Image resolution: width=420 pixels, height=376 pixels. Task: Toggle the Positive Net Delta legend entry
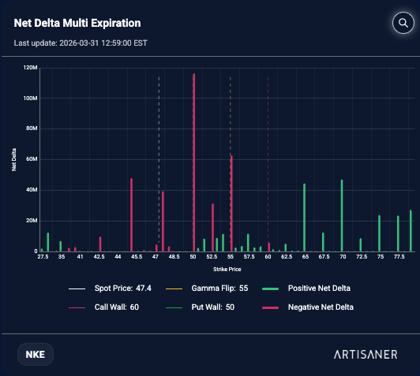tap(306, 289)
